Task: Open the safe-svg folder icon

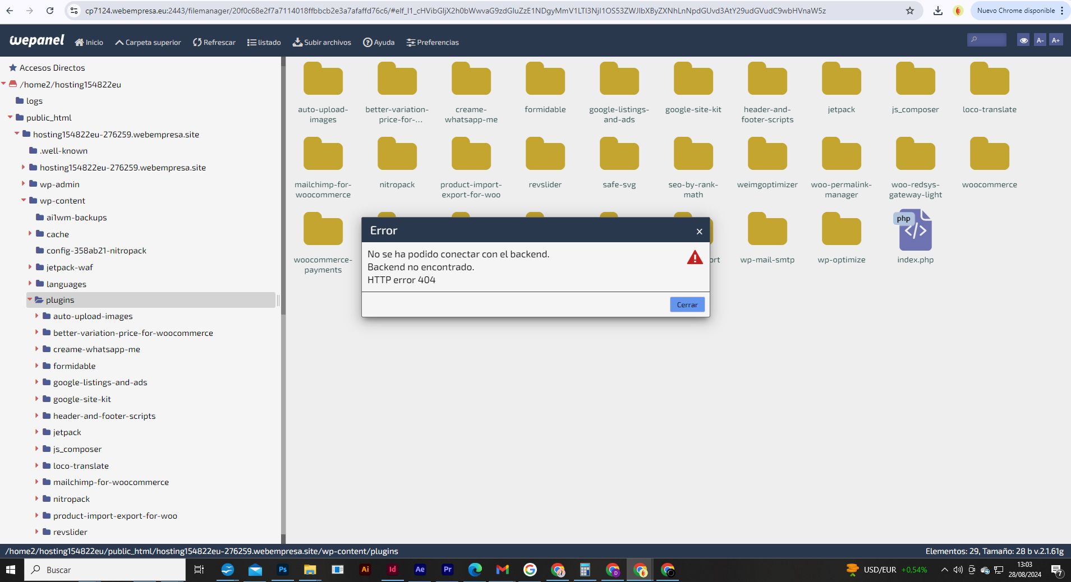Action: 619,154
